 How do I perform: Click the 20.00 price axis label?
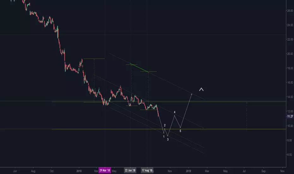point(290,54)
